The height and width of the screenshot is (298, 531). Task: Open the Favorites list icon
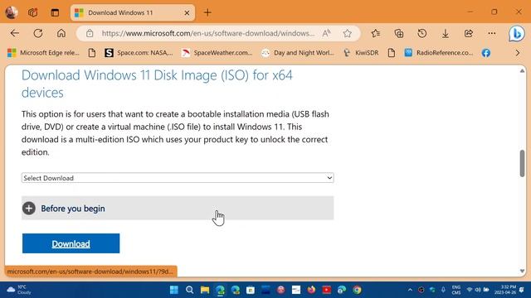376,33
